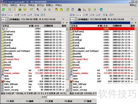Open the FTP new URL toolbar icon
The height and width of the screenshot is (104, 138).
[73, 10]
